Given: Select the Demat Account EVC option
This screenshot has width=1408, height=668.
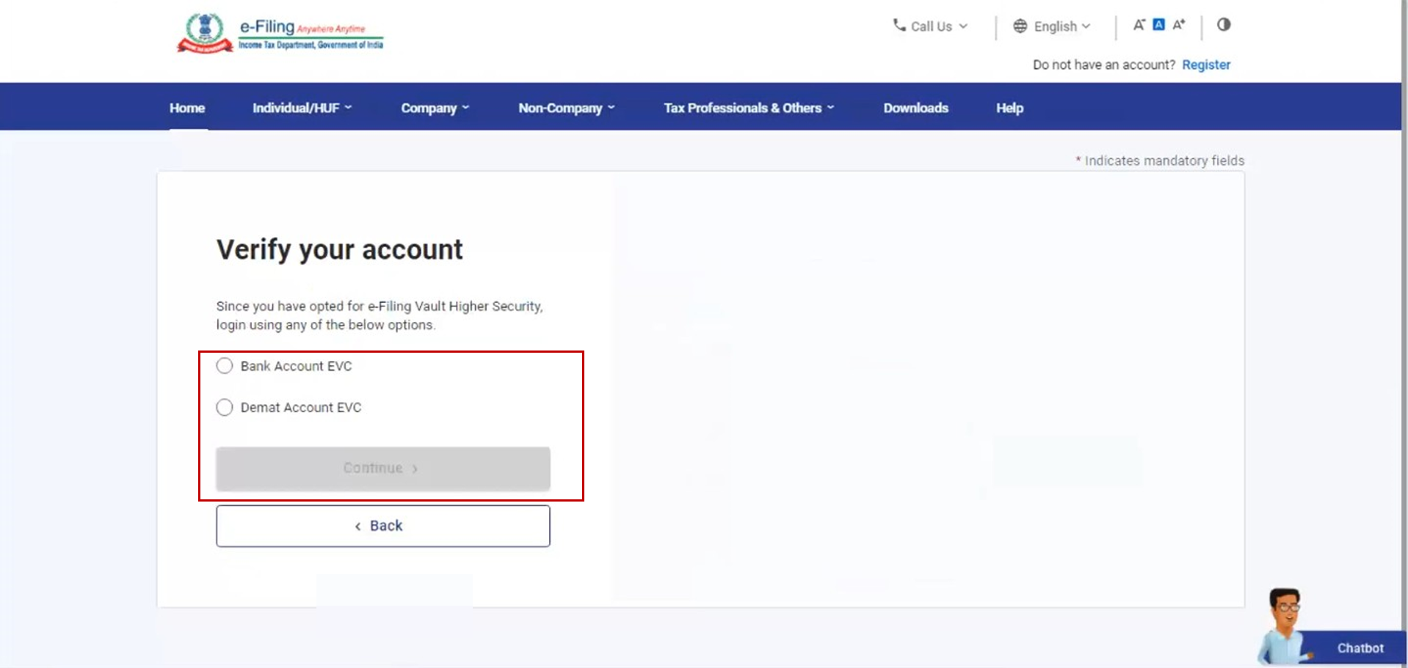Looking at the screenshot, I should tap(301, 407).
